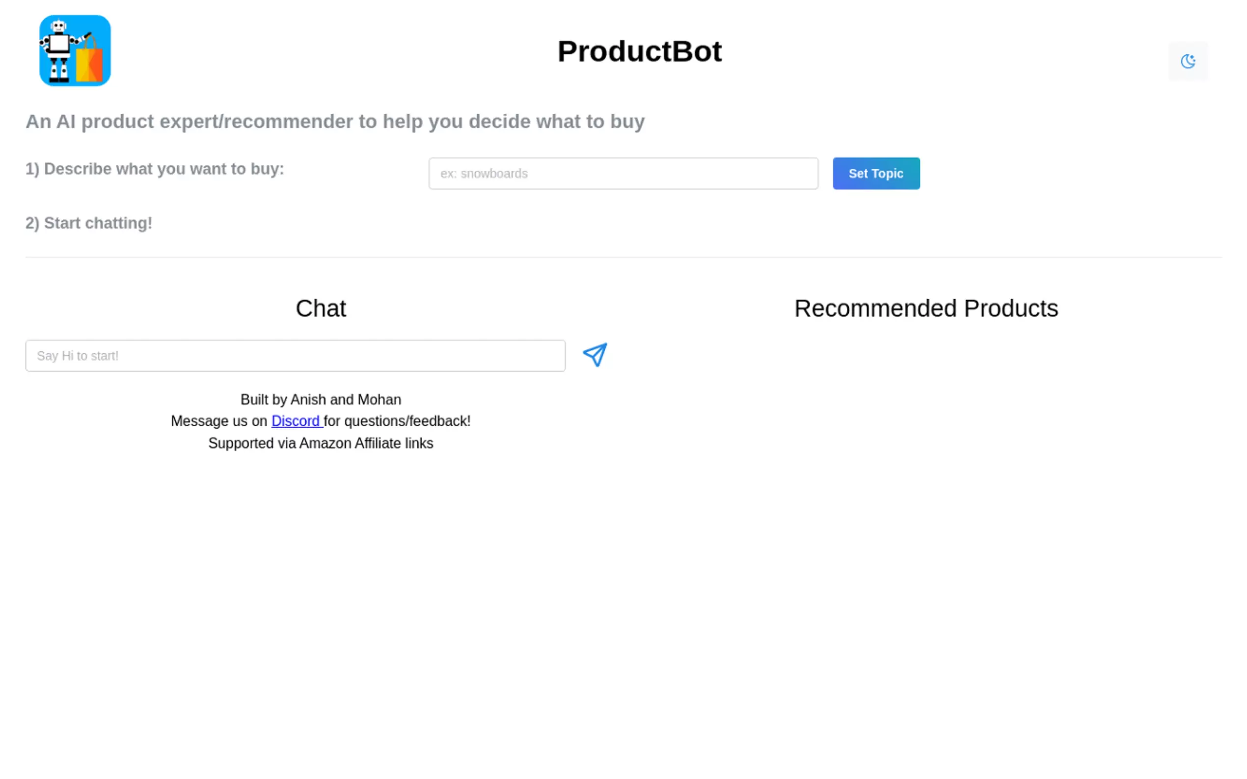Send chat message with paper plane icon
Screen dimensions: 1247x779
point(595,355)
